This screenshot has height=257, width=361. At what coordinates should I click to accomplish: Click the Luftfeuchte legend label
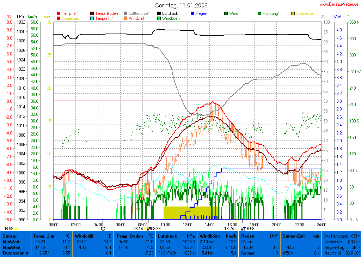pos(139,13)
